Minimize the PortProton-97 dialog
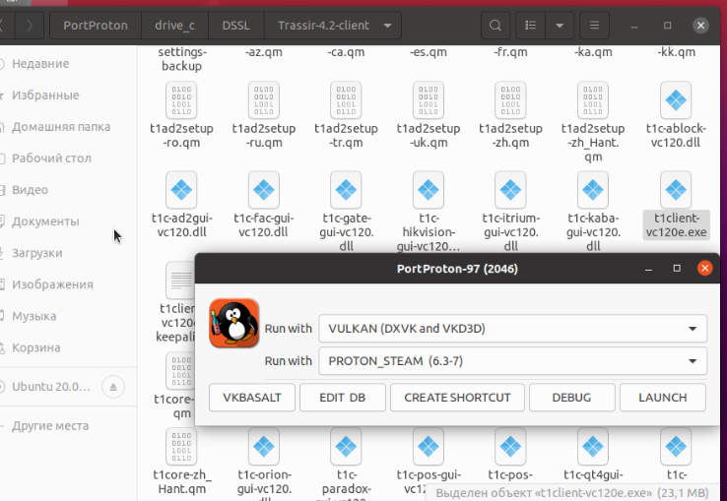The image size is (727, 501). point(648,269)
